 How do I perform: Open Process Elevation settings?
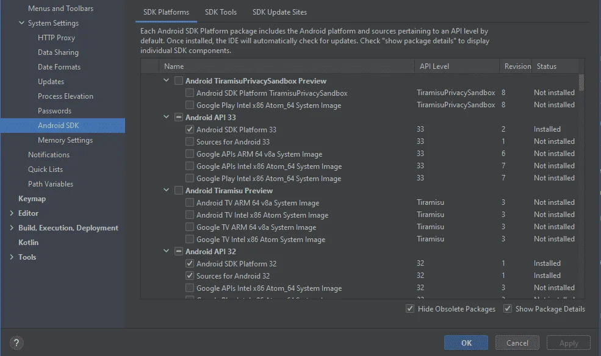click(65, 96)
